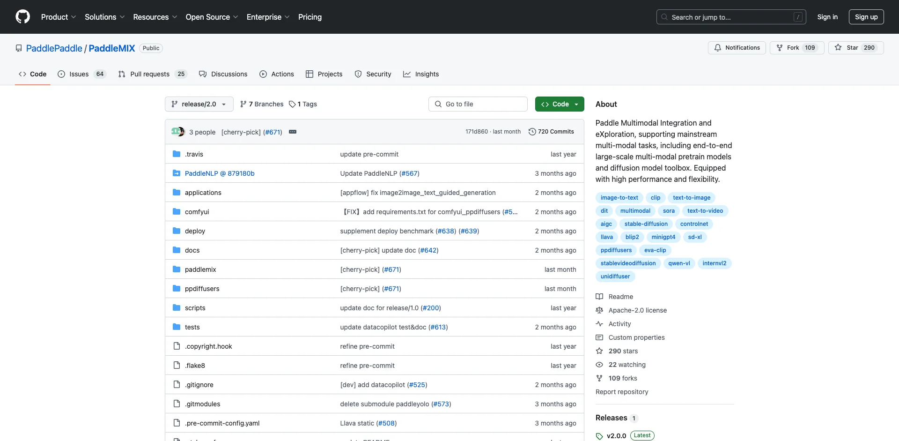Click the Go to file input
The height and width of the screenshot is (441, 899).
point(478,104)
